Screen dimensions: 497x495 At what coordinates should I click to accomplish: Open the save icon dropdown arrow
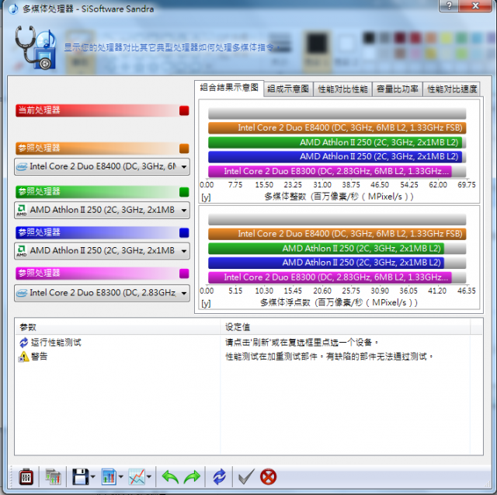click(92, 476)
